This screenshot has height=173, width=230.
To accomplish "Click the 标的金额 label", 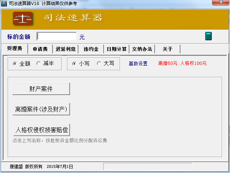I will pyautogui.click(x=19, y=37).
